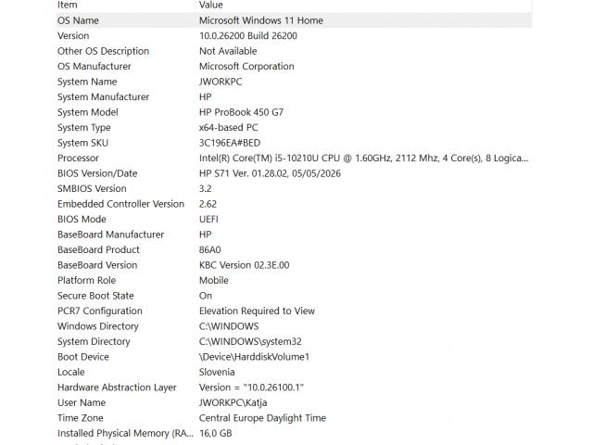Select System Name label
The height and width of the screenshot is (445, 593).
point(87,82)
